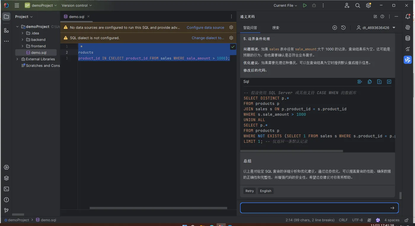Click the Sql code block new-file icon
Image resolution: width=415 pixels, height=226 pixels.
379,82
